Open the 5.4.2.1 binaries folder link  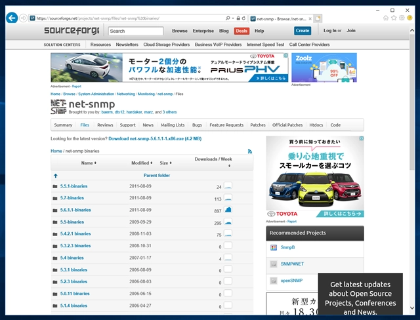(75, 233)
